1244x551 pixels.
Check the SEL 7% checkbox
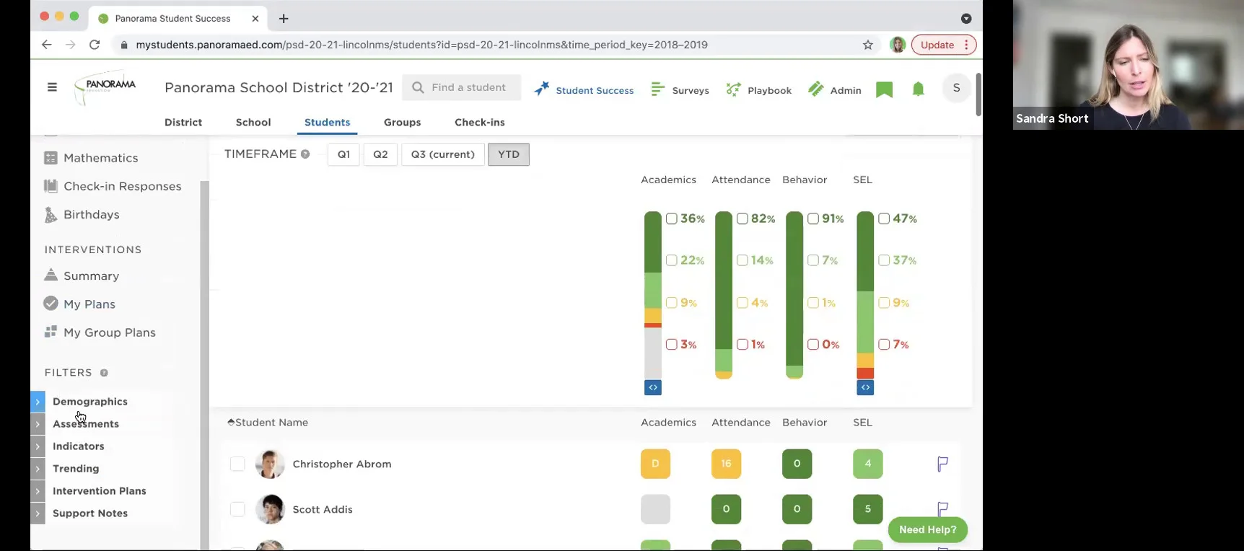tap(884, 345)
